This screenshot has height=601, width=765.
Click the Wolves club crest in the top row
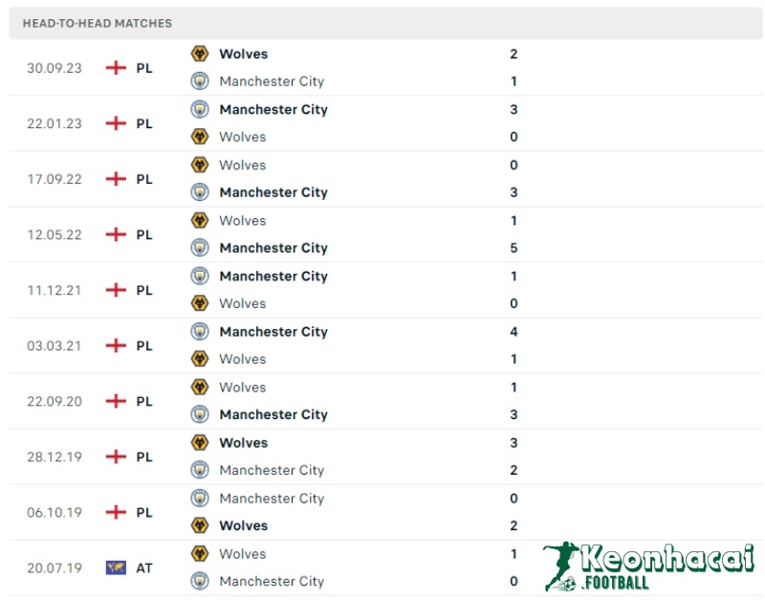[200, 54]
